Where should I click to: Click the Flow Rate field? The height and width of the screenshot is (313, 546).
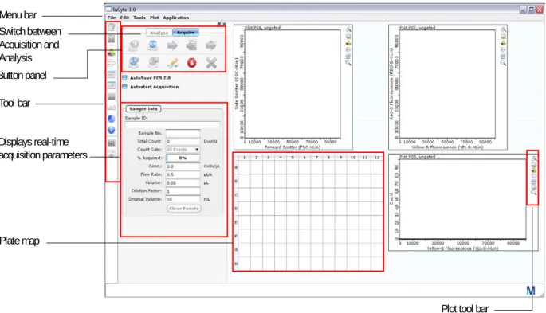(x=183, y=174)
